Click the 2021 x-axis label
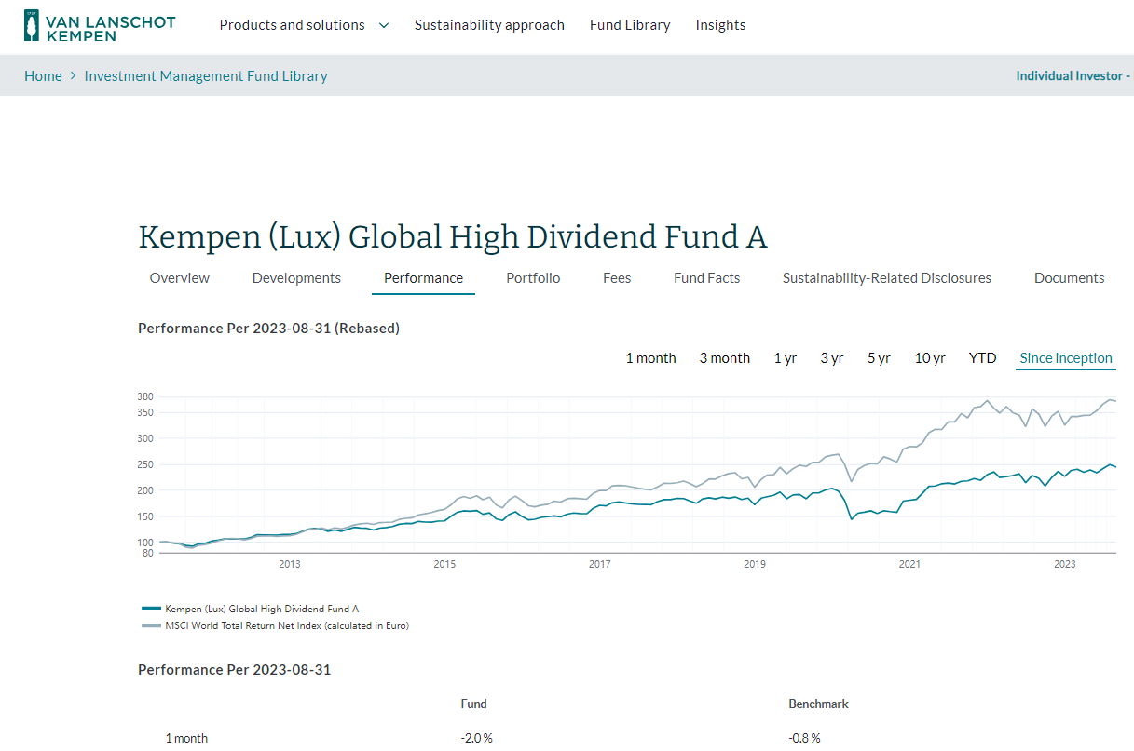This screenshot has width=1134, height=751. click(909, 564)
